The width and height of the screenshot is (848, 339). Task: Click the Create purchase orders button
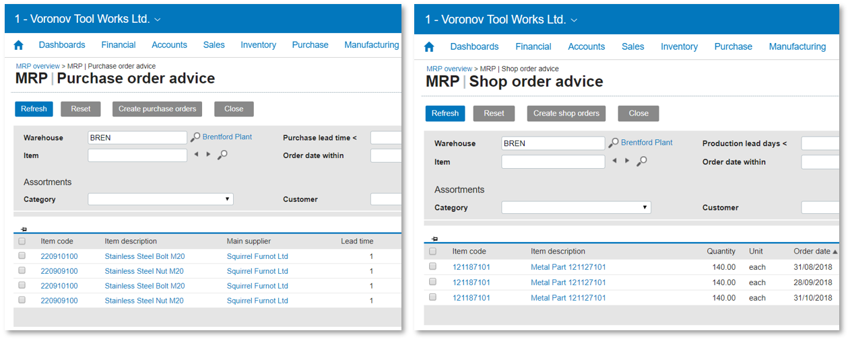coord(158,109)
